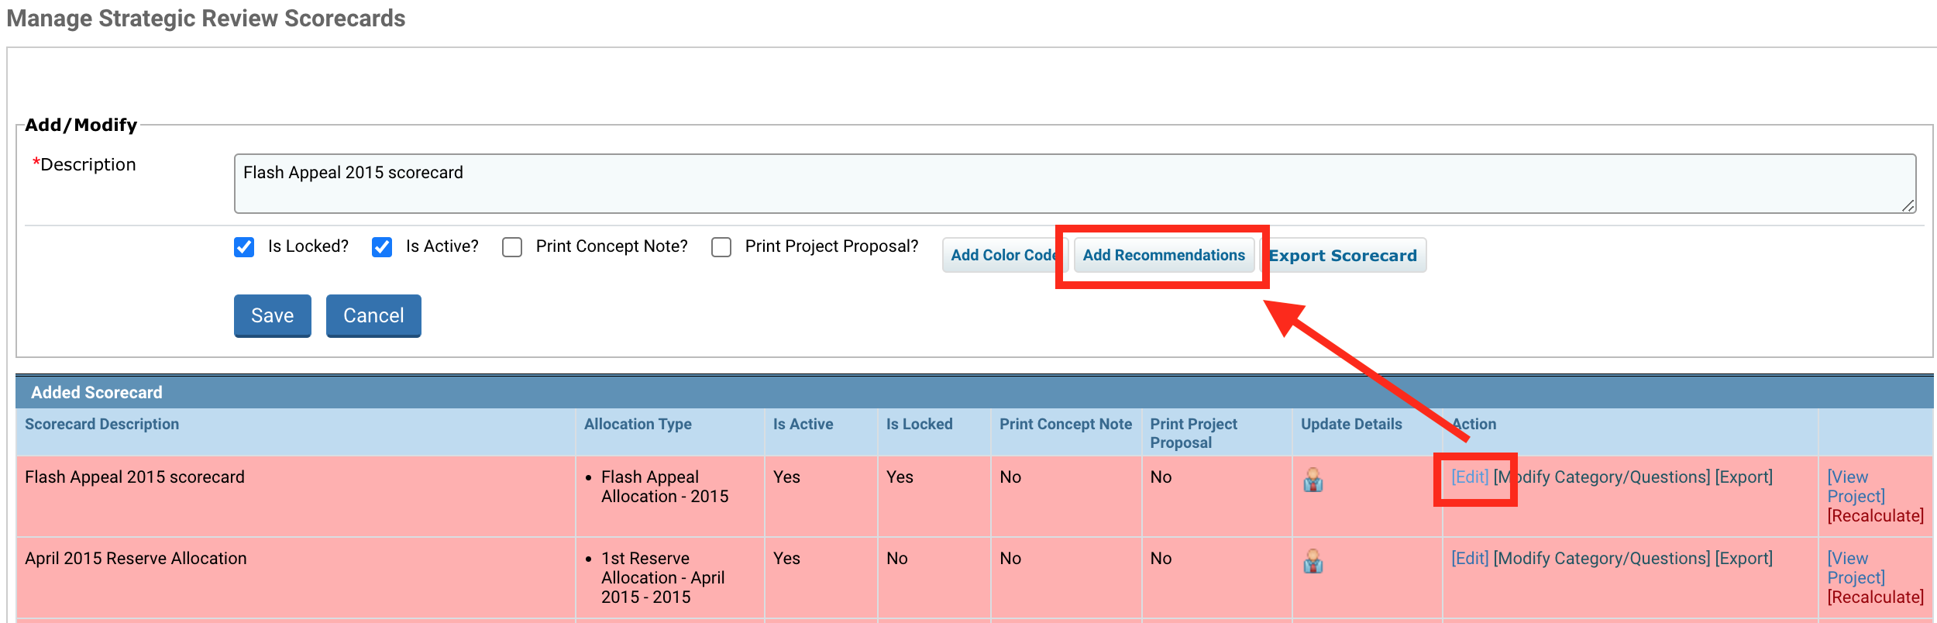The width and height of the screenshot is (1937, 623).
Task: Modify Category/Questions for Flash Appeal 2015 scorecard
Action: [1602, 477]
